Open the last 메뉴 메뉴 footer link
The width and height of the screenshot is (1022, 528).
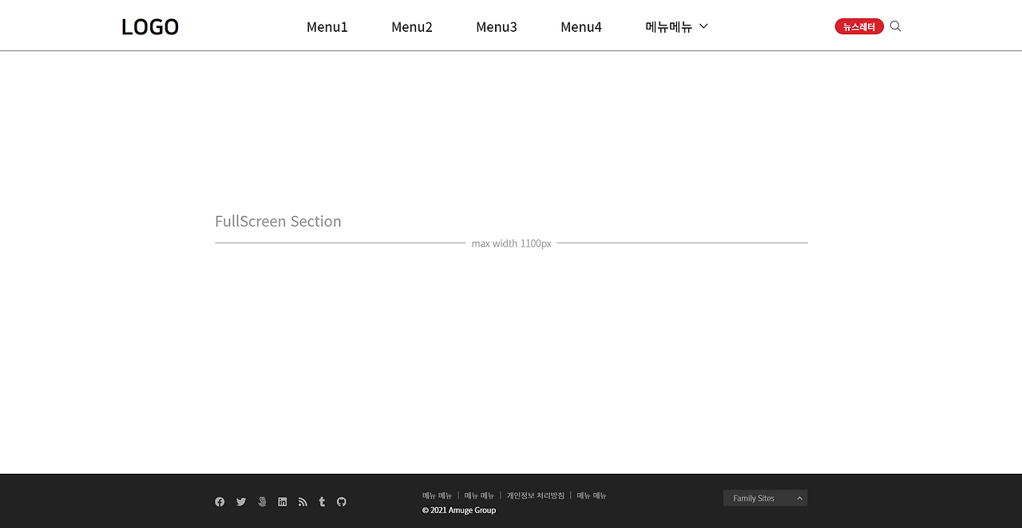(591, 495)
